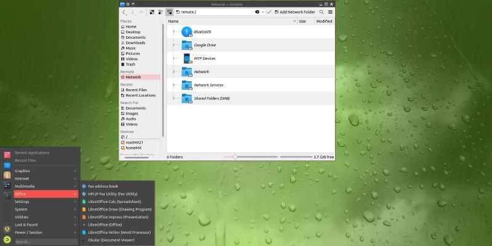The height and width of the screenshot is (246, 492).
Task: Switch Dolphin to Compact view mode
Action: coord(161,12)
